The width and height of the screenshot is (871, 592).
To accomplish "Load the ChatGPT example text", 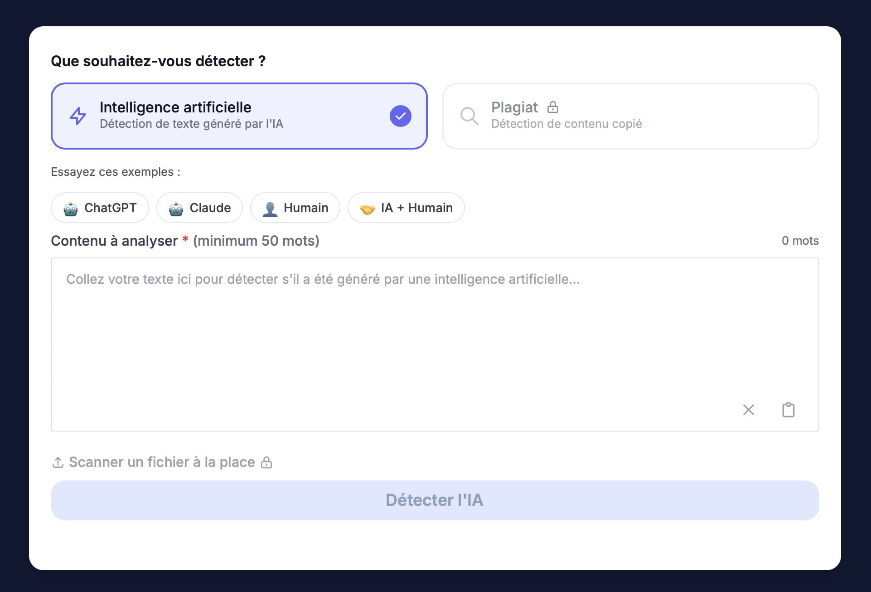I will pyautogui.click(x=100, y=208).
